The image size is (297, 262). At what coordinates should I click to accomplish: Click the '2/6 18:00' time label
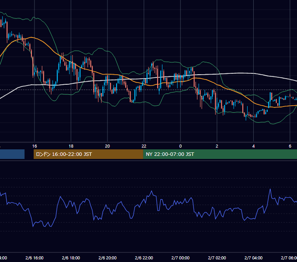tap(71, 258)
